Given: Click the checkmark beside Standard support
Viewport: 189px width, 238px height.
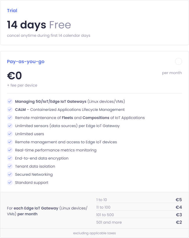Looking at the screenshot, I should tap(10, 182).
